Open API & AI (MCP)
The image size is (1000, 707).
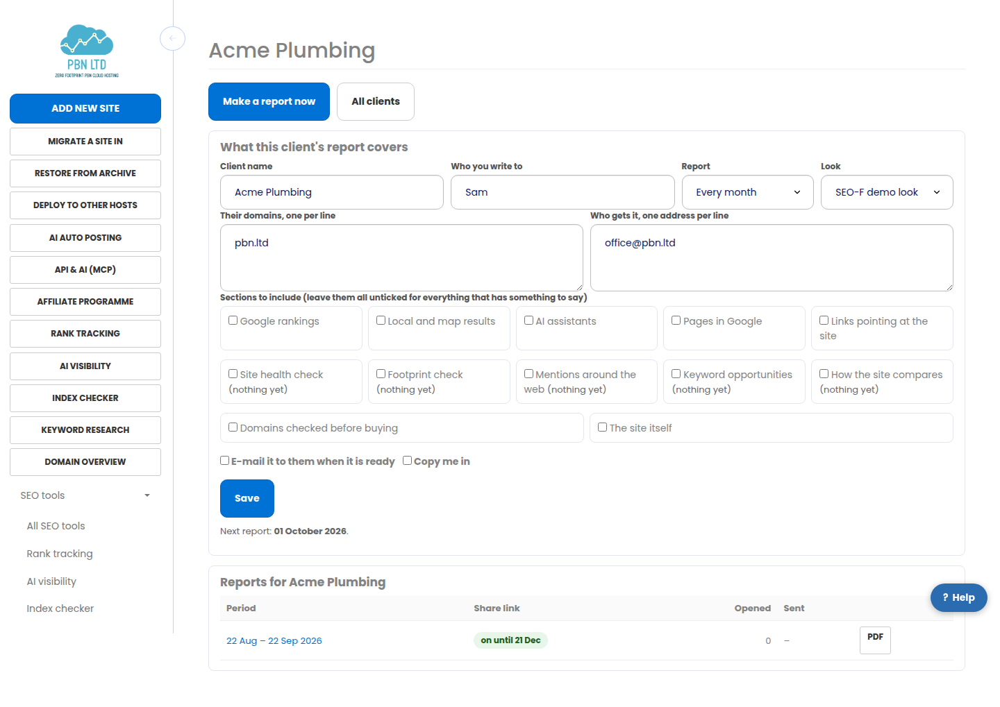pyautogui.click(x=85, y=270)
